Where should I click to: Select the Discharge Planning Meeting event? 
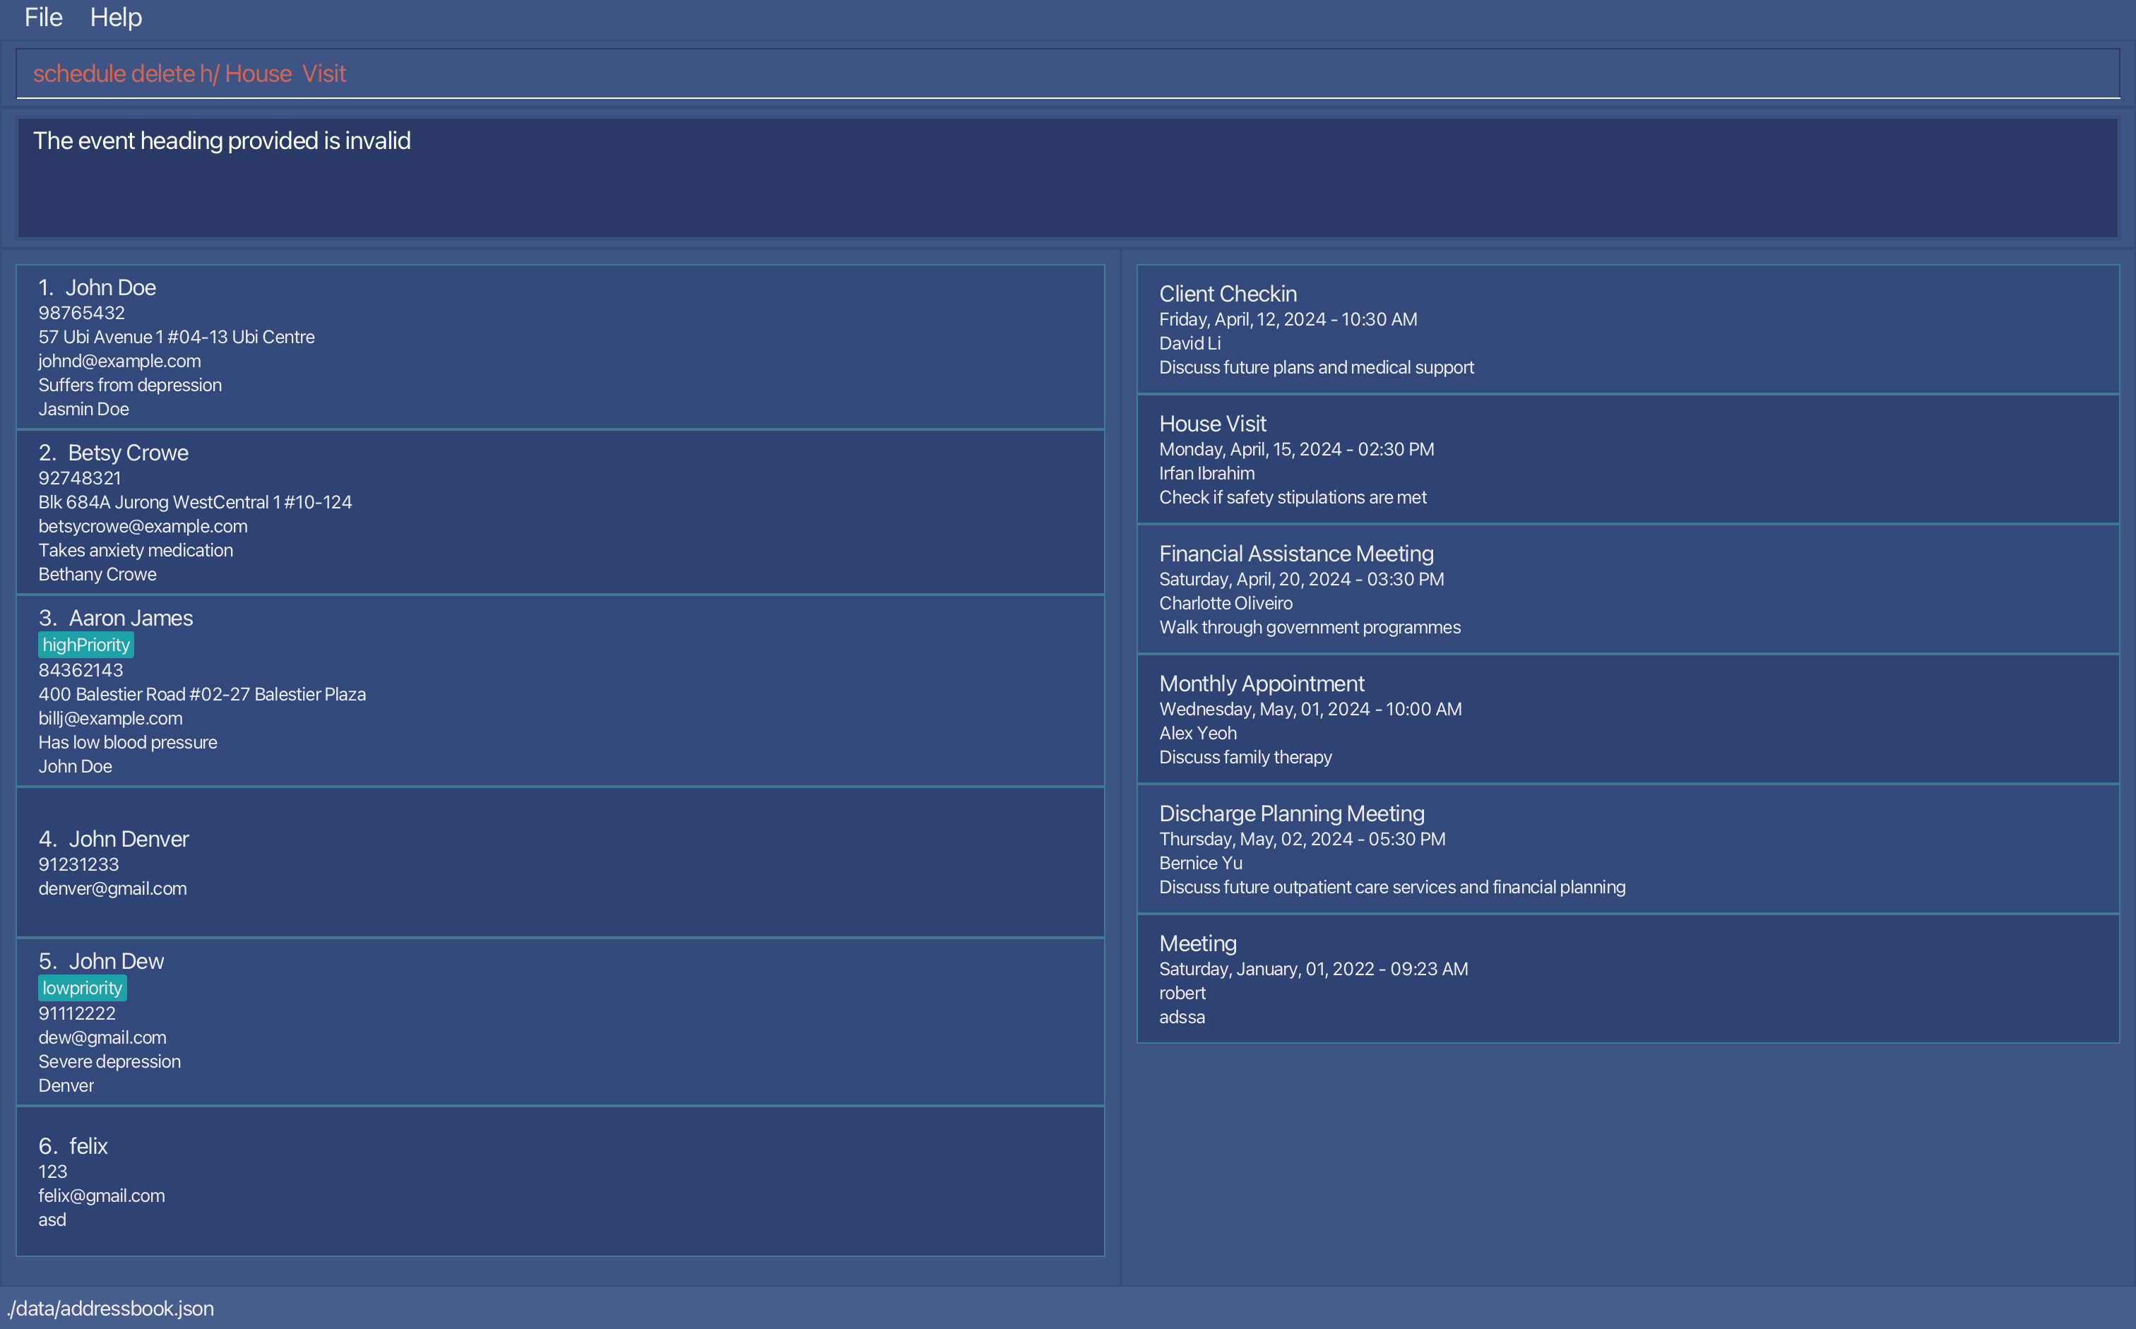coord(1627,849)
